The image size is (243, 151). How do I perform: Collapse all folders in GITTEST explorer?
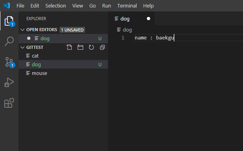[x=102, y=47]
